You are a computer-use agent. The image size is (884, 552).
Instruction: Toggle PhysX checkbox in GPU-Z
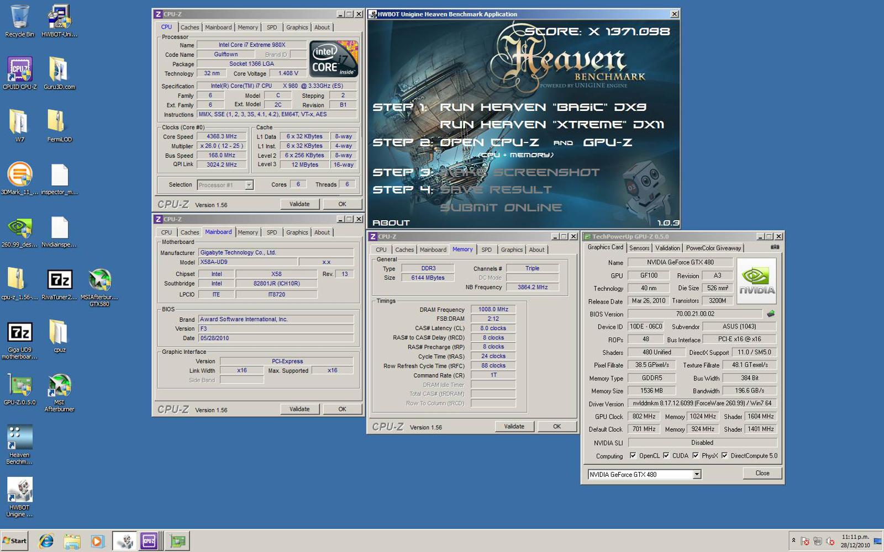tap(696, 455)
